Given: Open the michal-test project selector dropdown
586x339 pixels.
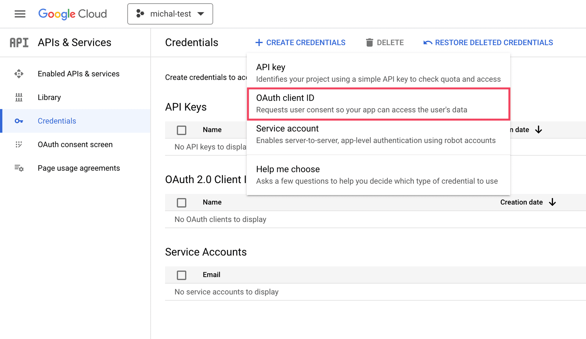Looking at the screenshot, I should 170,14.
